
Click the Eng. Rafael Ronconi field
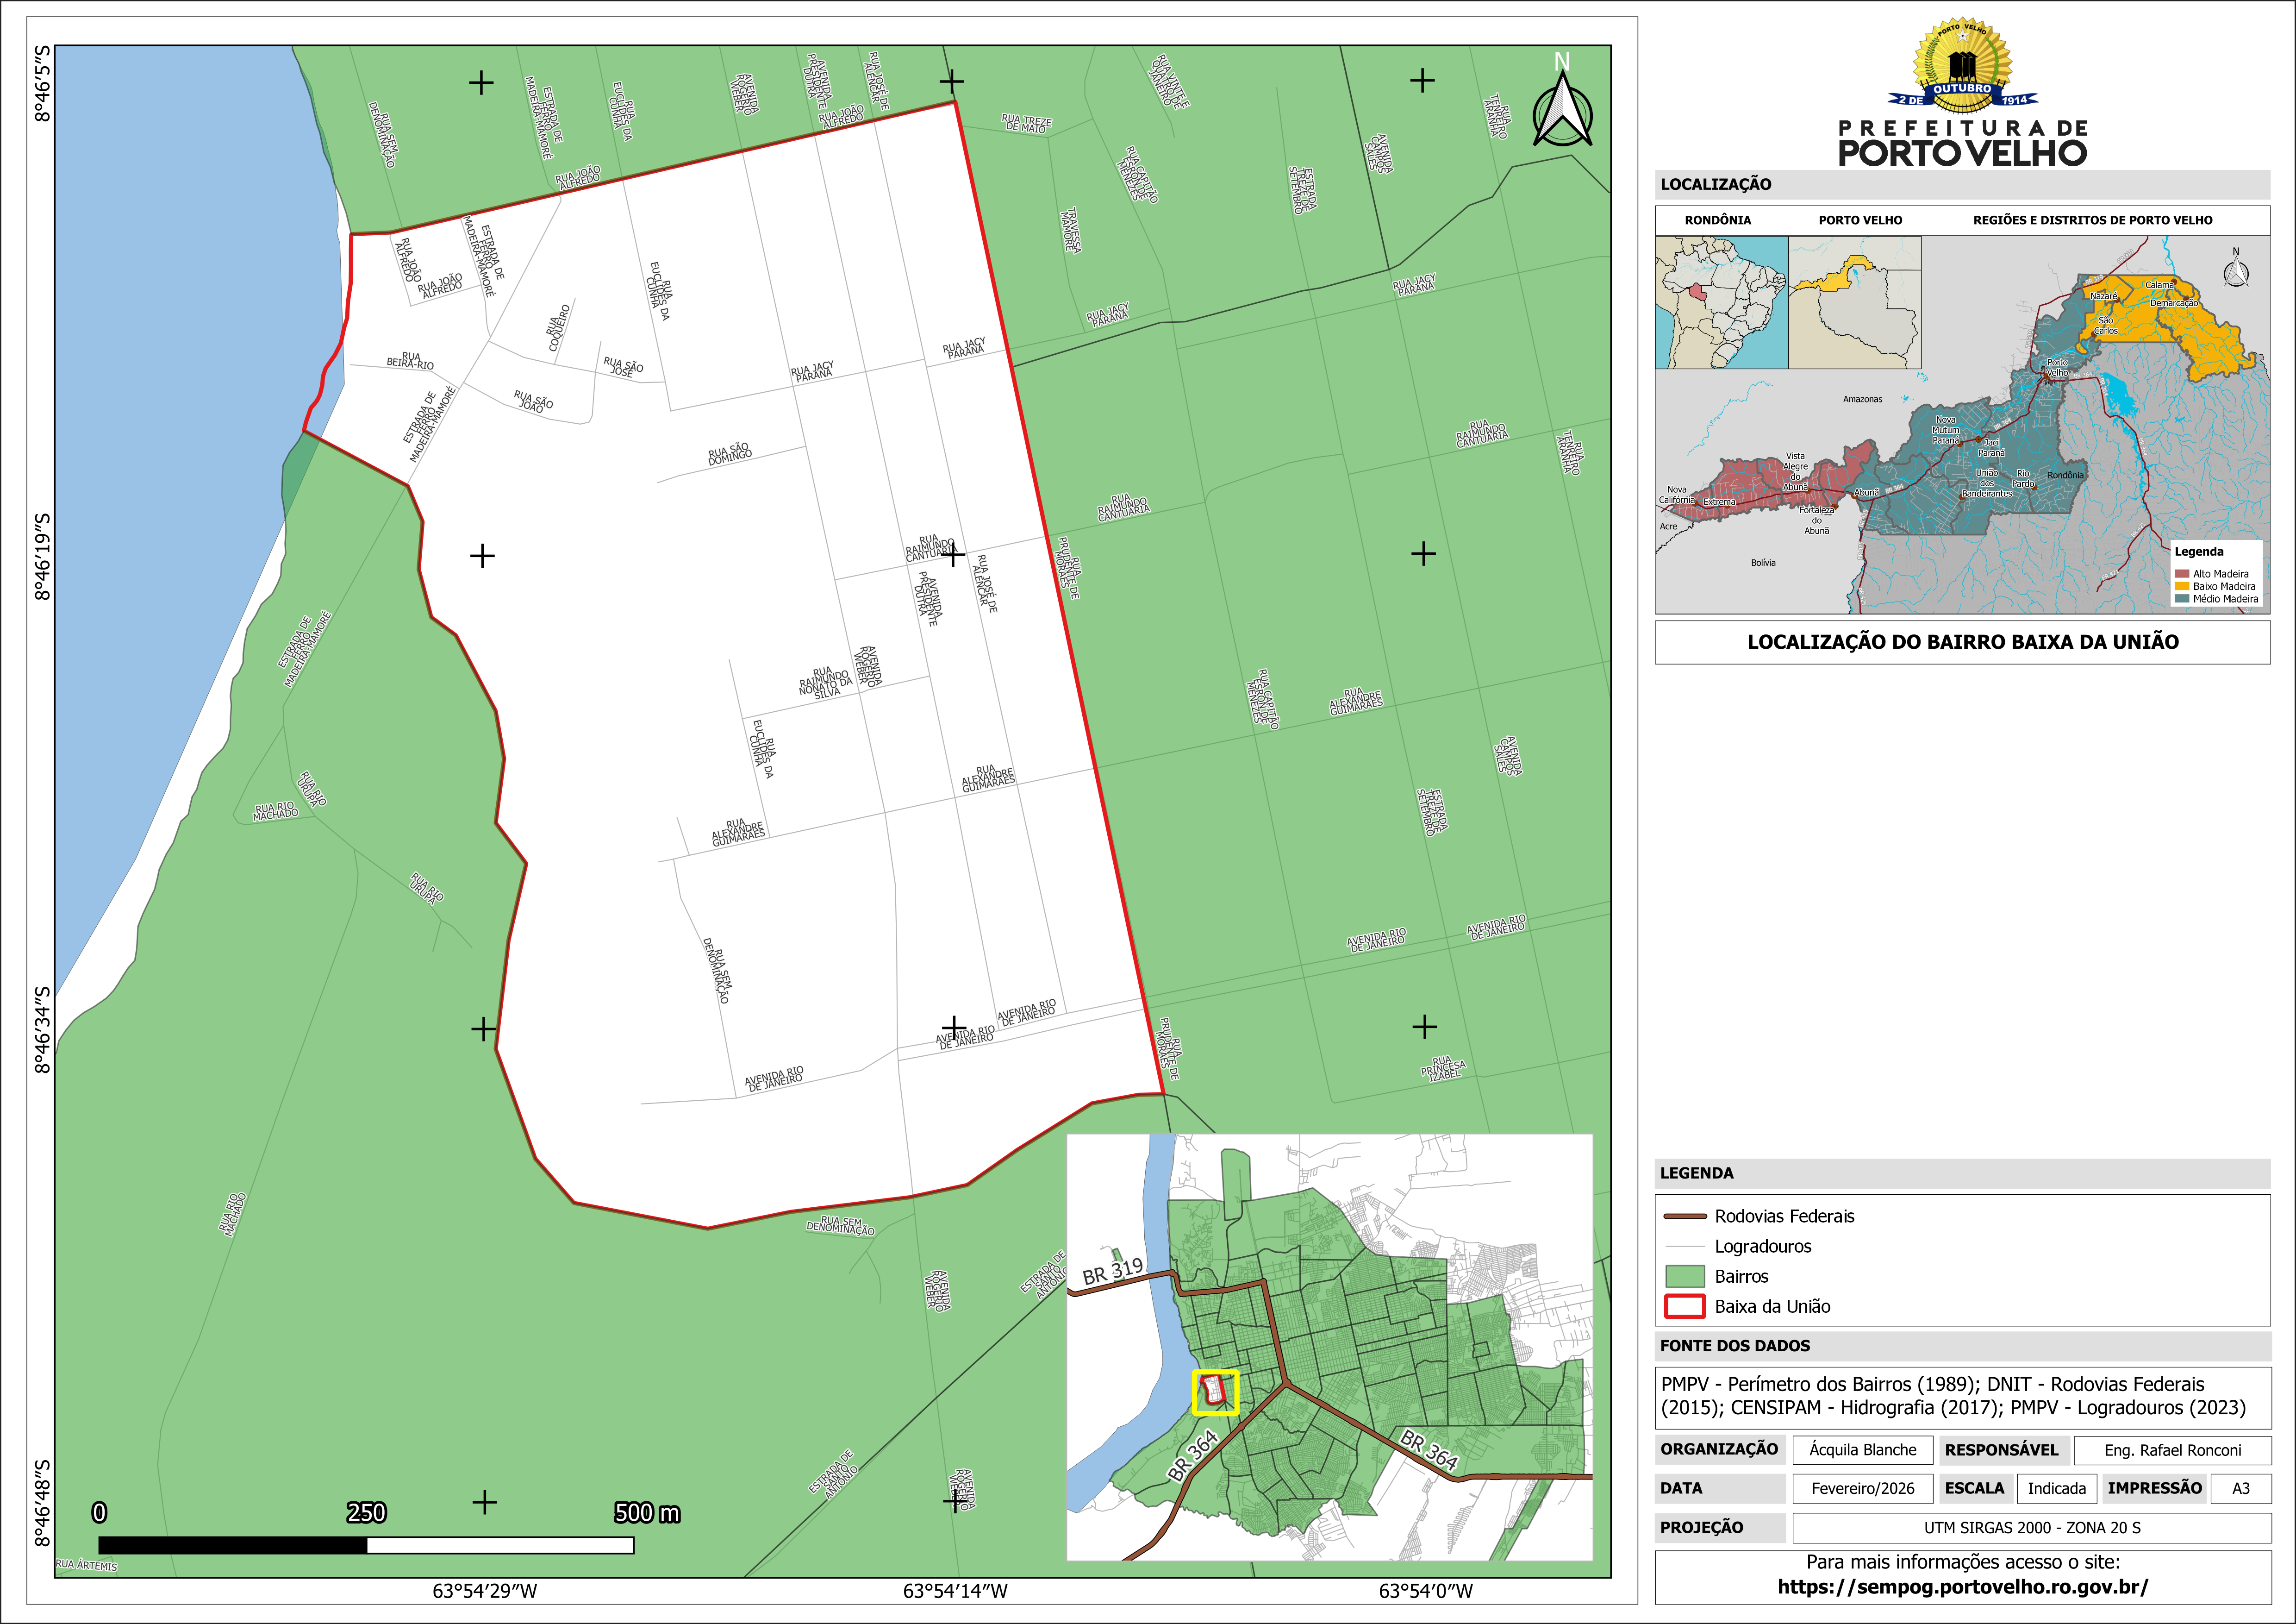click(2172, 1450)
